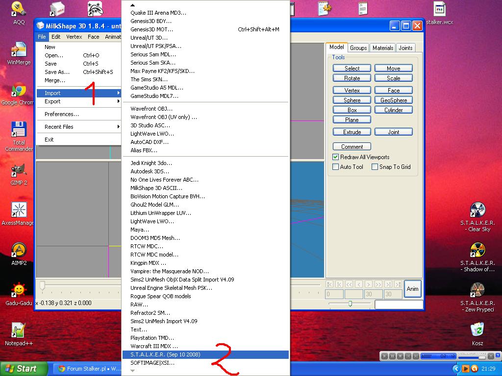
Task: Click Preferences… in the File menu
Action: 79,114
